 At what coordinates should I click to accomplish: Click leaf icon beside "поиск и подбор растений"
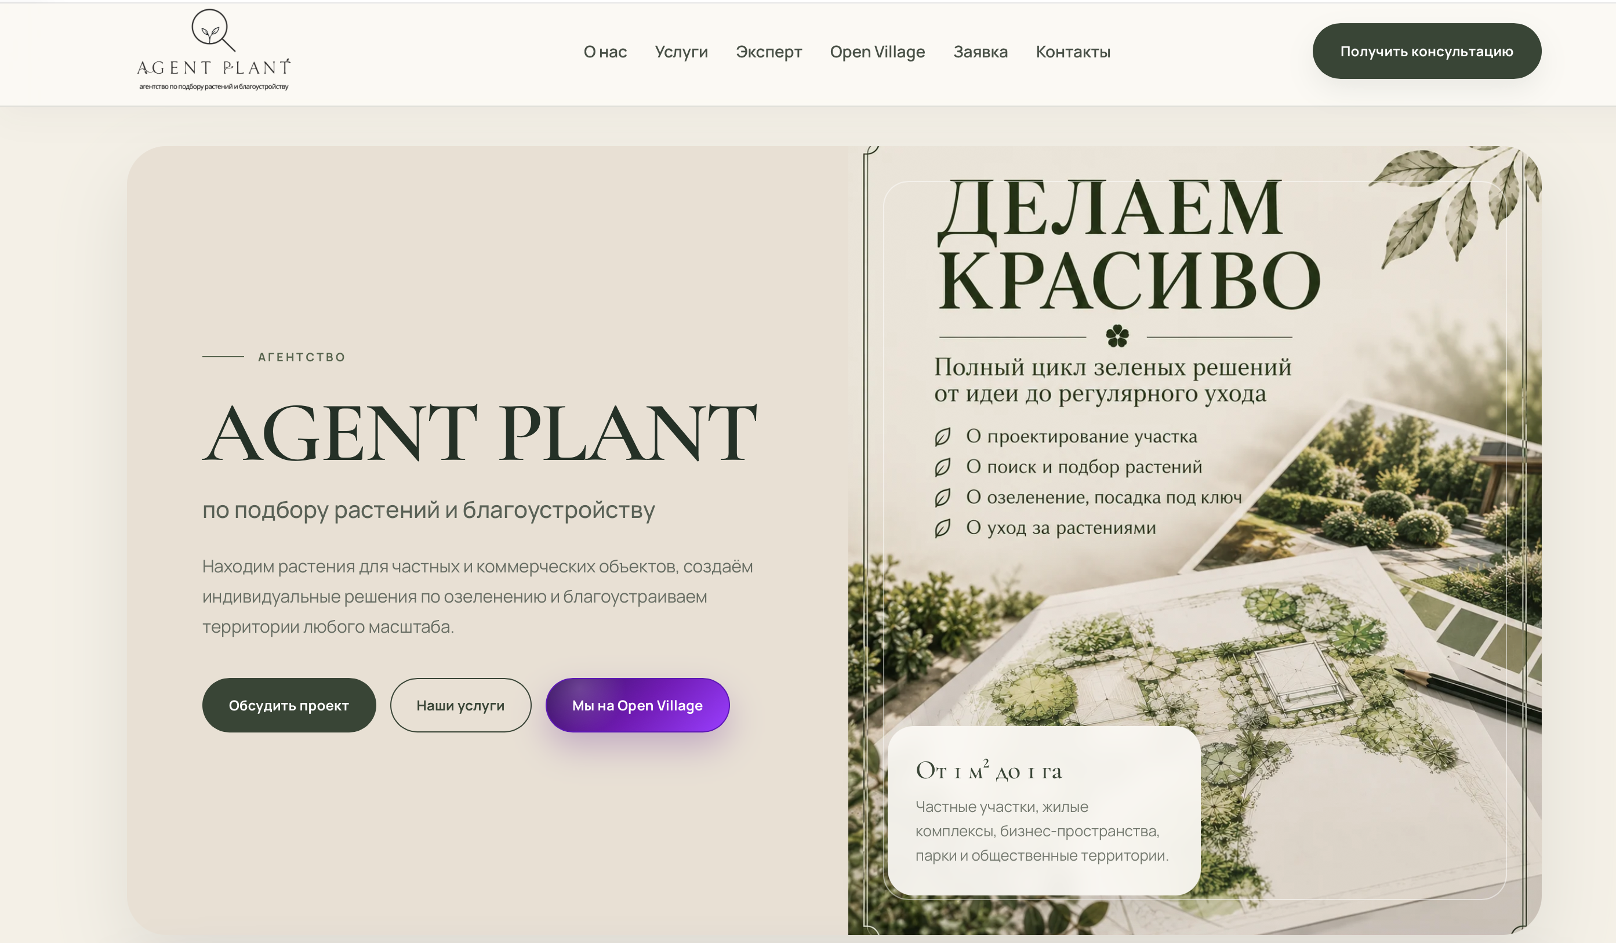(942, 467)
